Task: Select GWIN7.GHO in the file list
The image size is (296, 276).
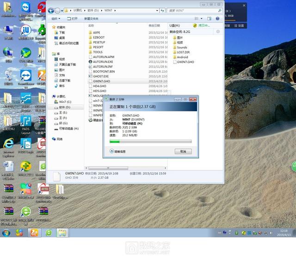Action: (101, 81)
